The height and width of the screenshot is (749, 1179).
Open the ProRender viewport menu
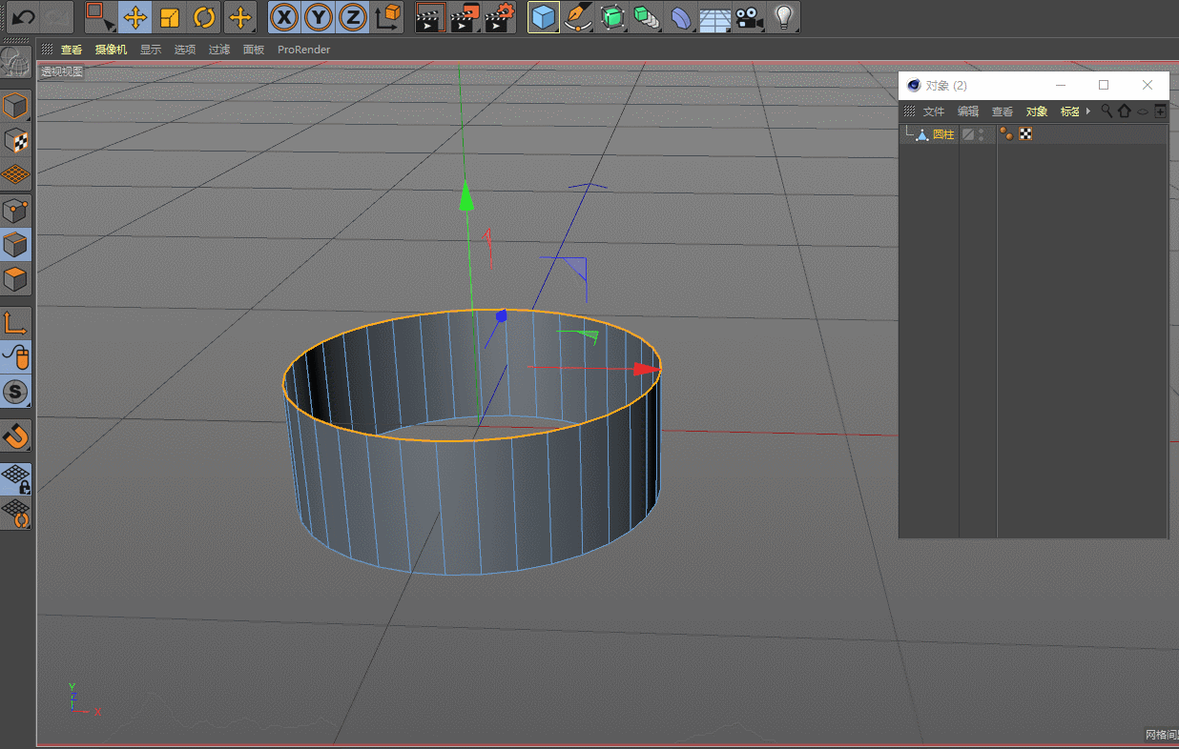304,50
